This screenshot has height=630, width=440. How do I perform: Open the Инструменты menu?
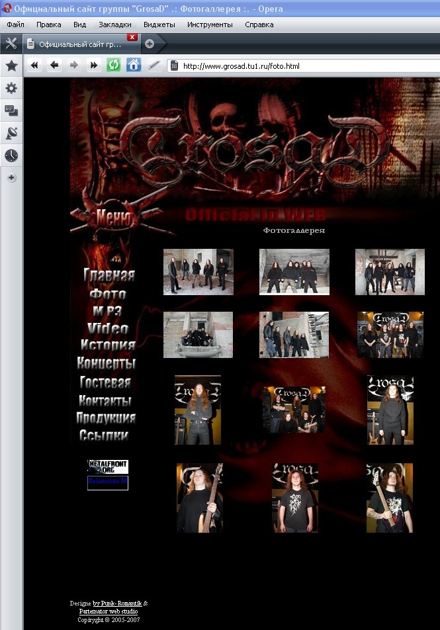pyautogui.click(x=210, y=24)
